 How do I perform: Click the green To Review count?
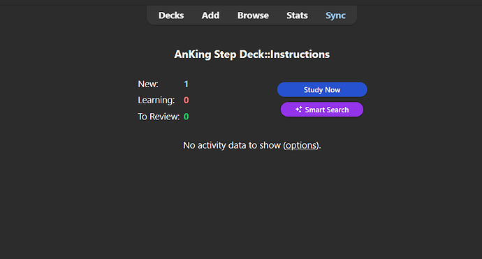[x=186, y=117]
